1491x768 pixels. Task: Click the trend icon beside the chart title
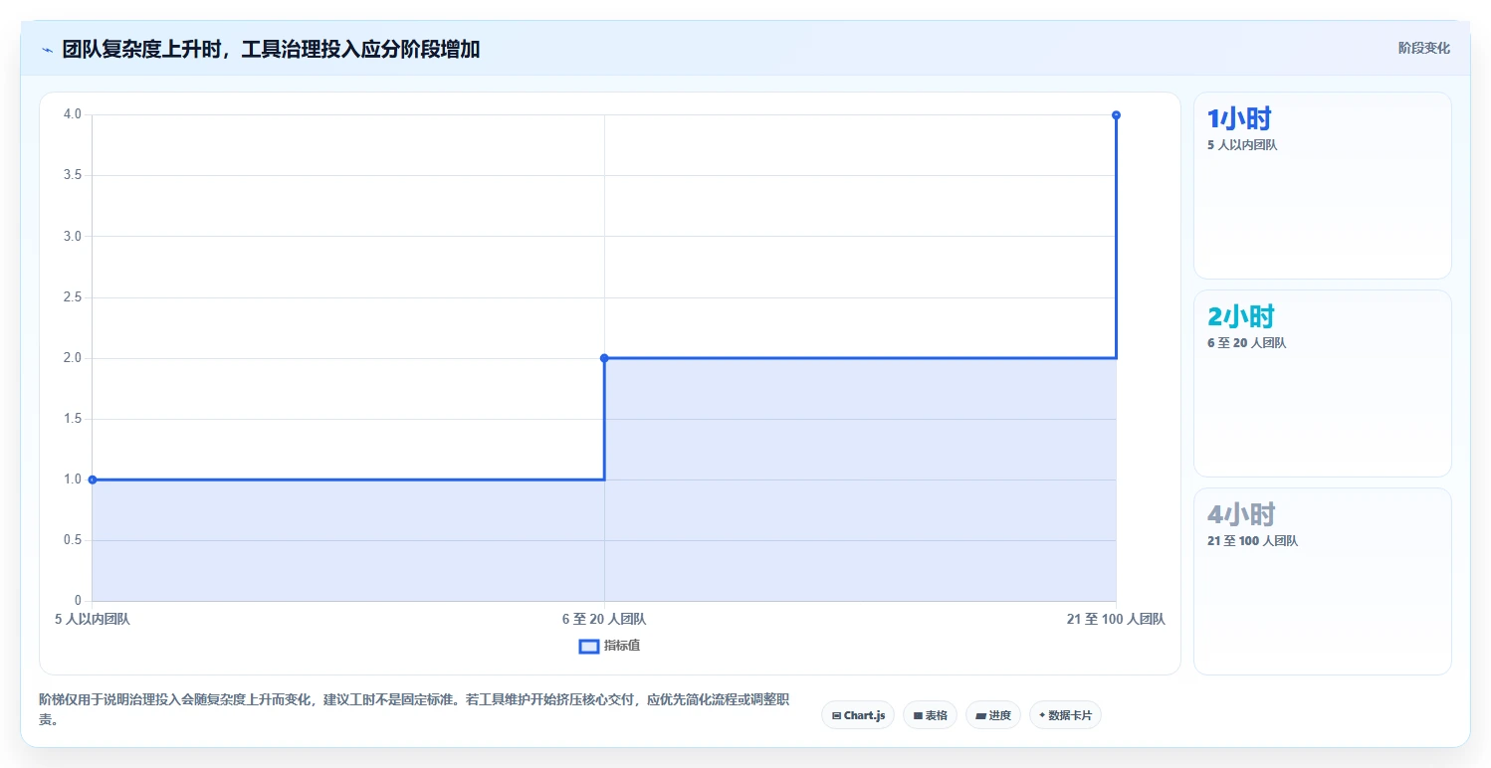[47, 49]
